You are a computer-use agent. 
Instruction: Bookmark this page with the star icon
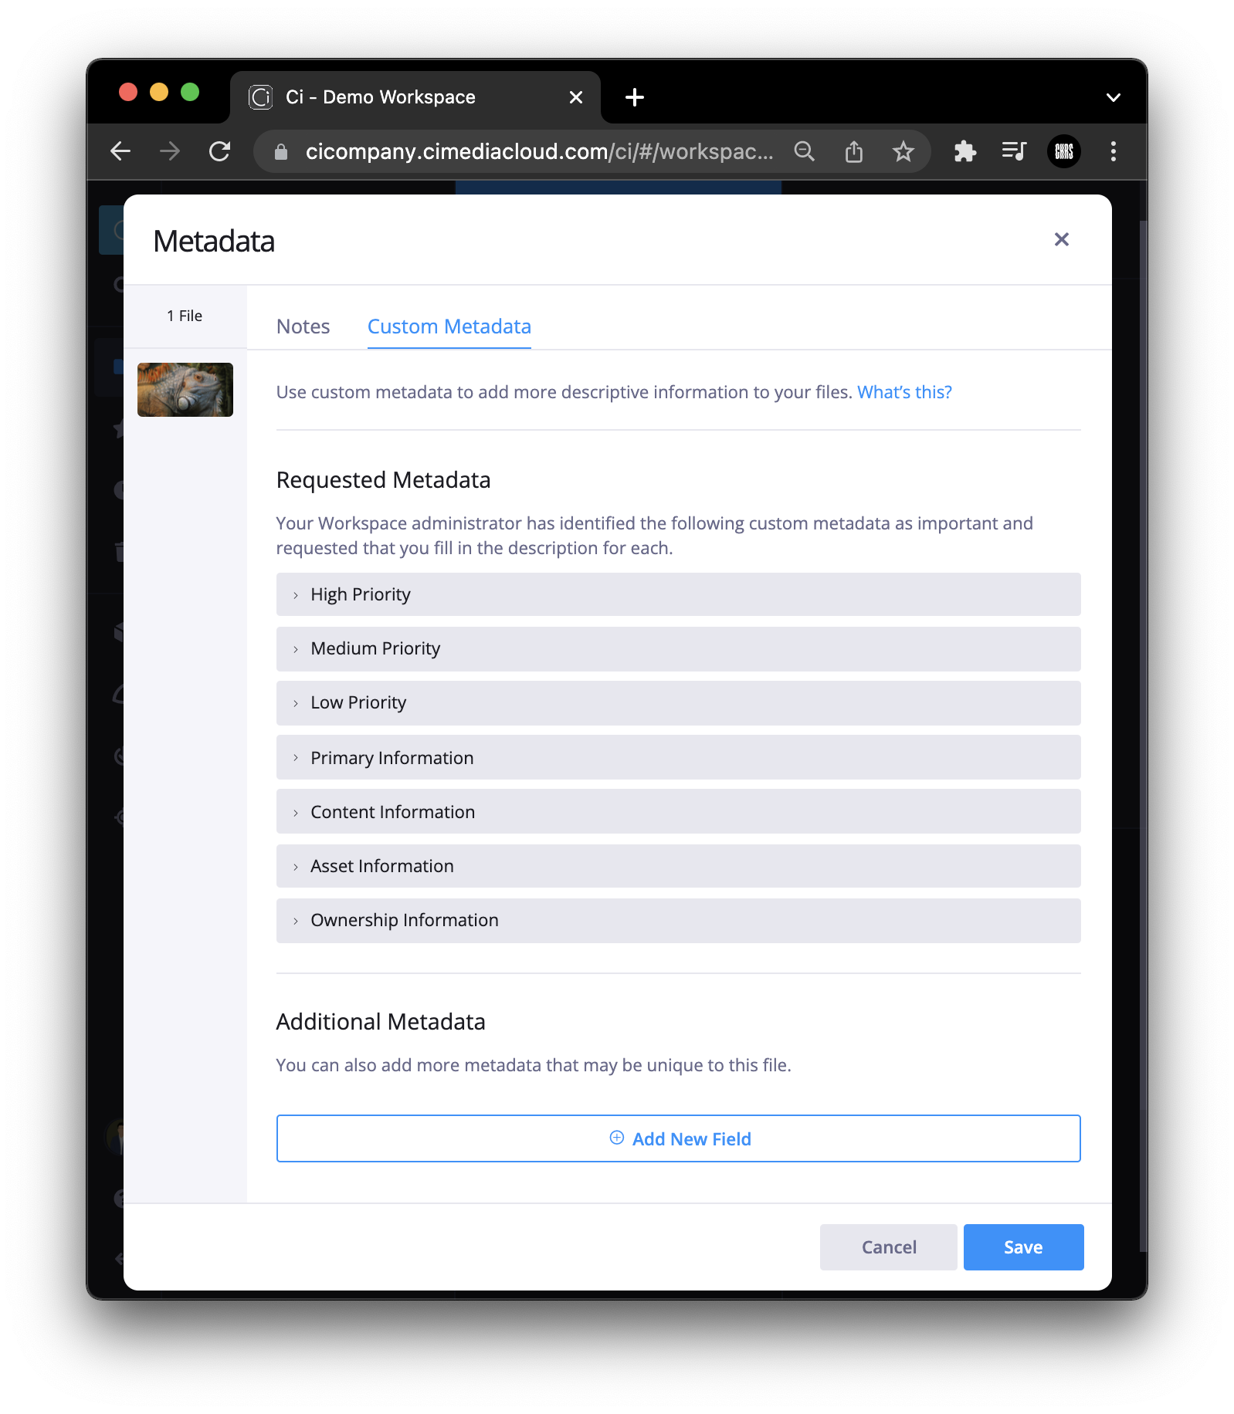(903, 151)
